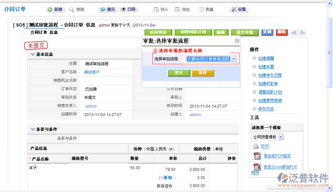
Task: Open the 聊天 (Chat) bubble button
Action: (x=107, y=9)
